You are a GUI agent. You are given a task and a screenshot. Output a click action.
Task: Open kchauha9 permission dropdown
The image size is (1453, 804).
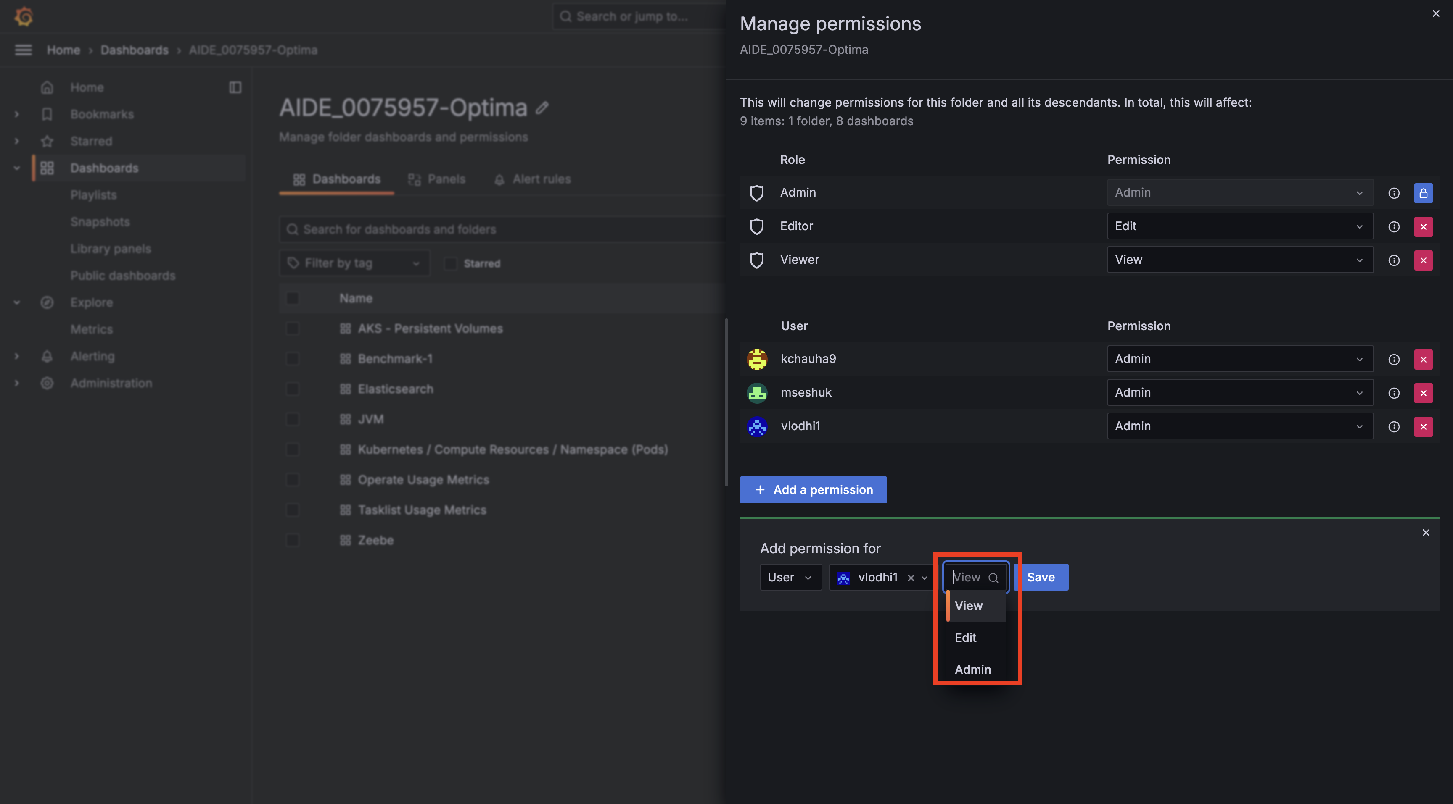pos(1240,359)
